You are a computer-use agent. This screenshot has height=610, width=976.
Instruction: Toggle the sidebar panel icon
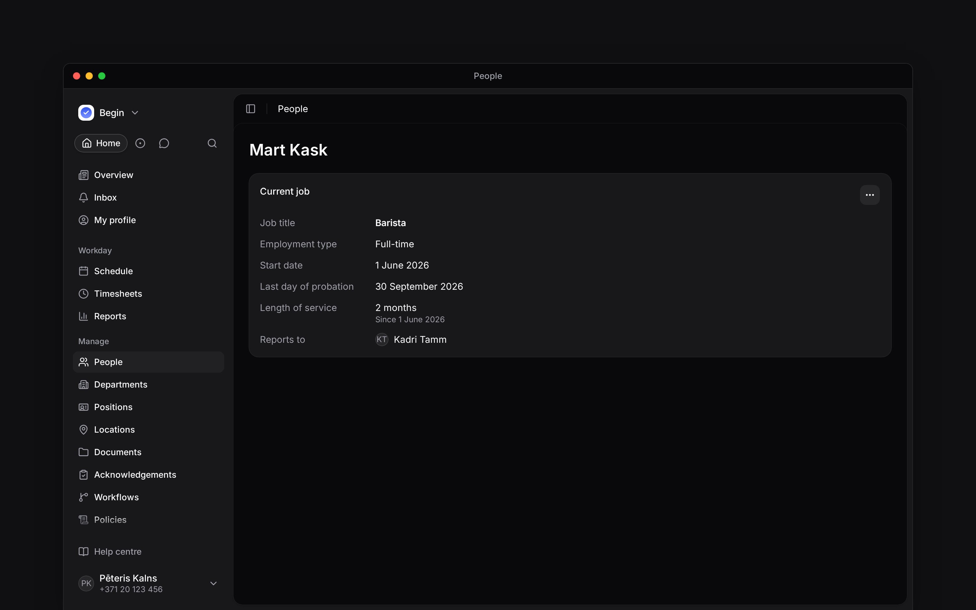[x=250, y=109]
